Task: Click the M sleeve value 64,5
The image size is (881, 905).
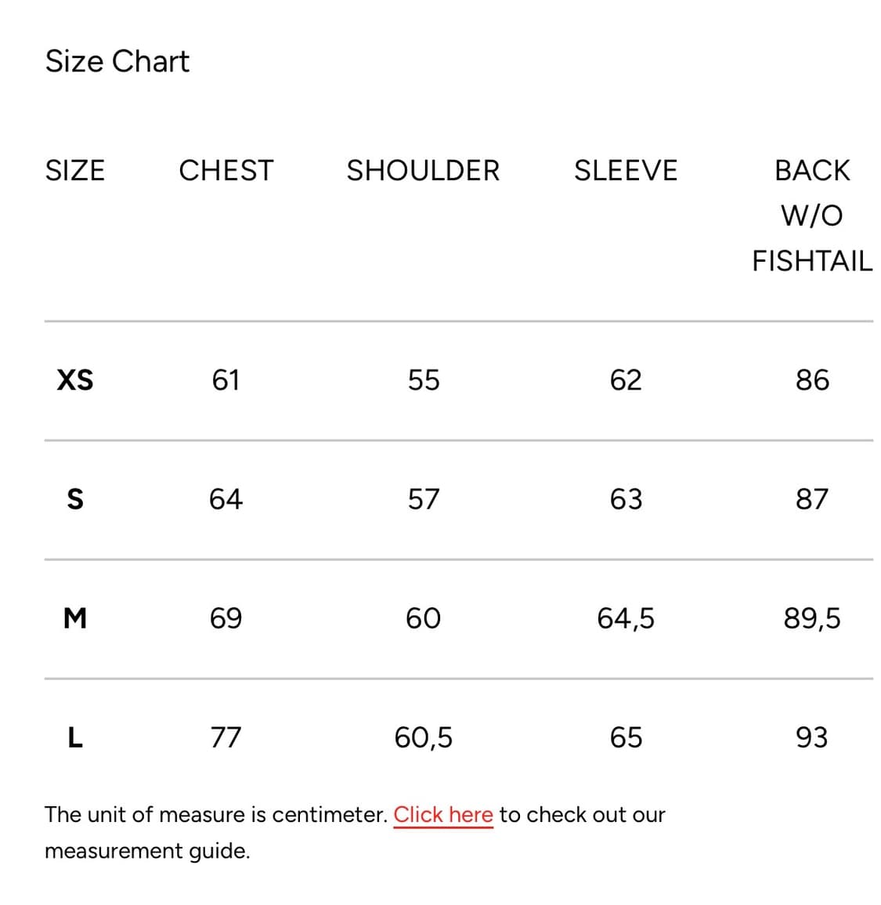Action: pos(625,618)
